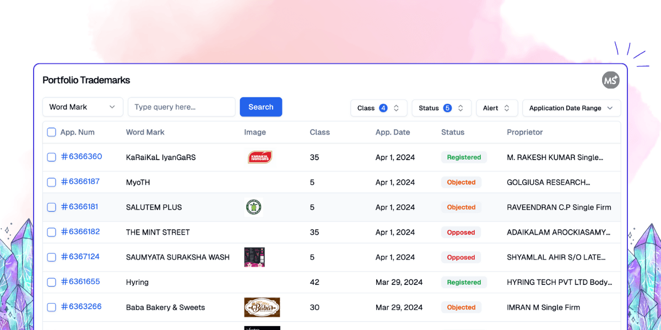Check the box for application 6366360

coord(51,157)
